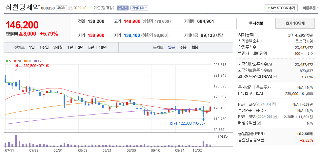Click the 최저 122,800 (10/08) chart marker
This screenshot has height=156, width=320.
click(187, 123)
